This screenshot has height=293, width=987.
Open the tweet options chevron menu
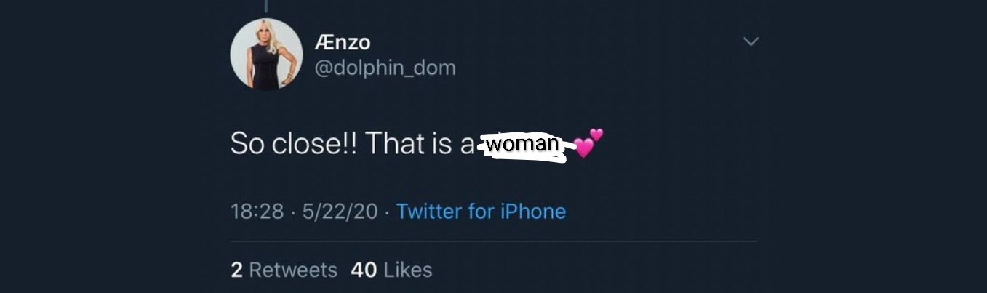pos(751,43)
